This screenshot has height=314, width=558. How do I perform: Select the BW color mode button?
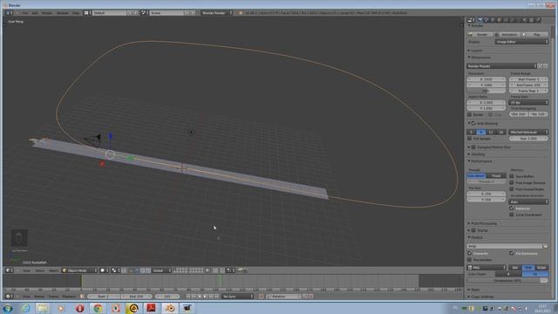(x=515, y=268)
